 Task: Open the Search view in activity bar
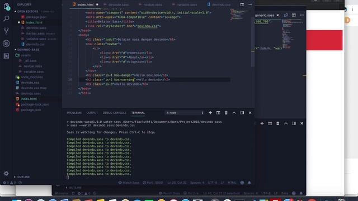coord(6,18)
